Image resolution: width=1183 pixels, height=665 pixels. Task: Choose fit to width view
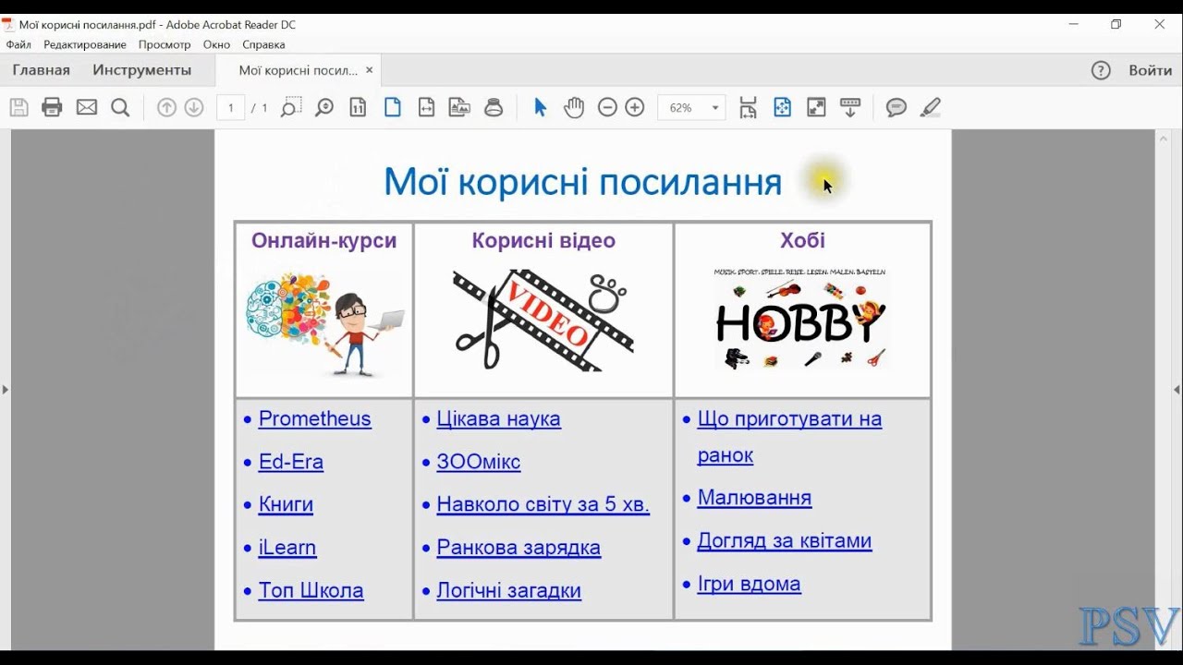(x=426, y=108)
